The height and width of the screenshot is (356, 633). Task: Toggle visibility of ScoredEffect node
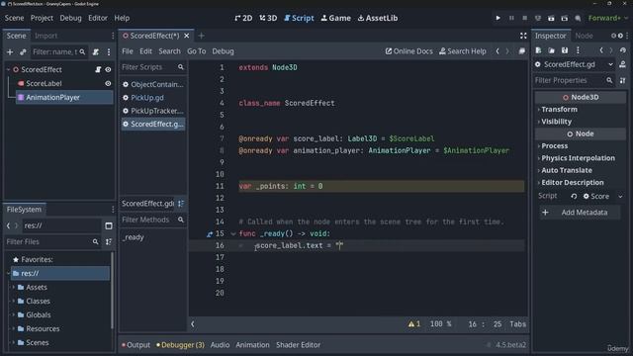tap(108, 69)
